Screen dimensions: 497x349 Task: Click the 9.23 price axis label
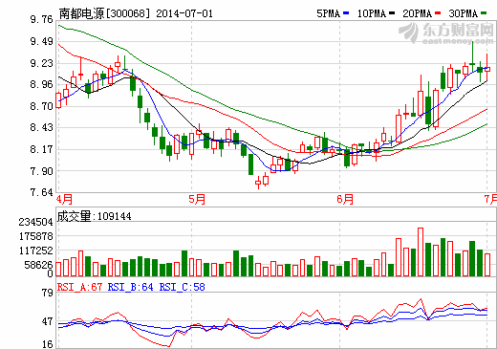41,63
